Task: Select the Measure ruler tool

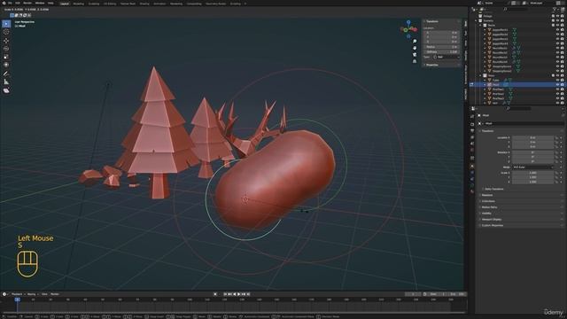Action: click(6, 82)
